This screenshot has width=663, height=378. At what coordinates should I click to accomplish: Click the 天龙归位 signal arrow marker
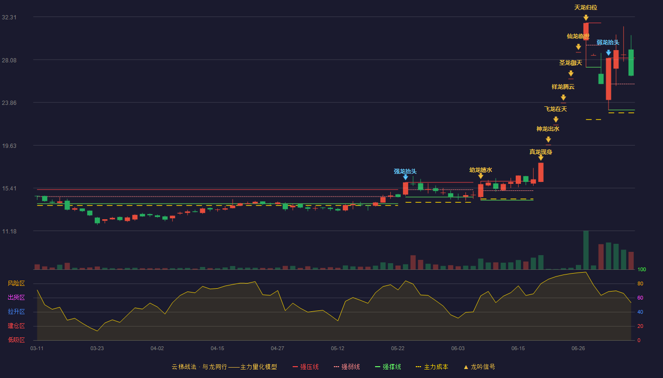click(586, 17)
